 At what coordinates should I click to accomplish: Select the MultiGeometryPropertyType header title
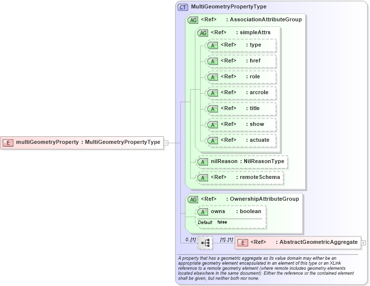[229, 6]
